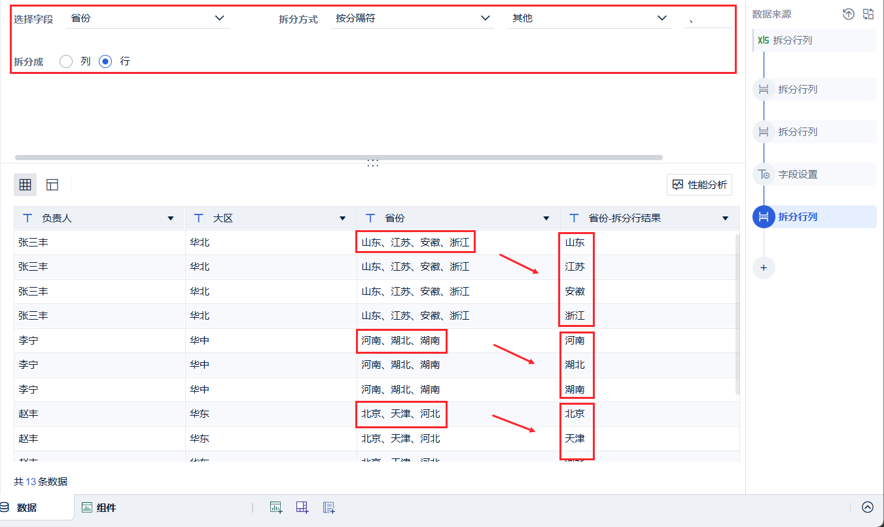Click the text type icon of 负责人 column
This screenshot has height=527, width=884.
pyautogui.click(x=27, y=218)
